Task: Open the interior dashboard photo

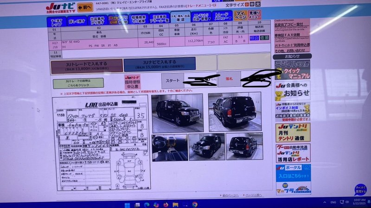Action: (170, 148)
